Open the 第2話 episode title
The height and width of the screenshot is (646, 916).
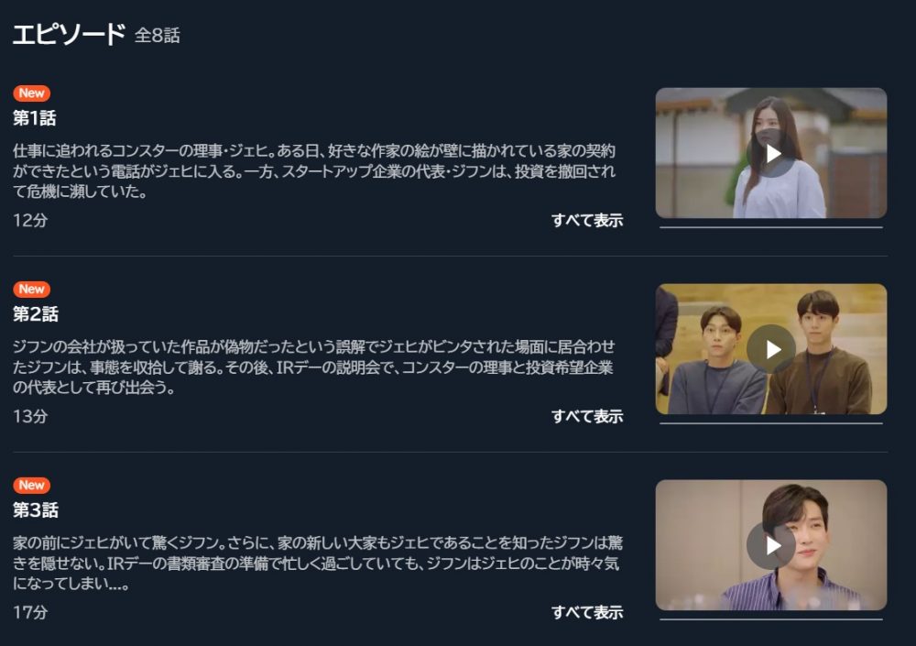point(36,314)
